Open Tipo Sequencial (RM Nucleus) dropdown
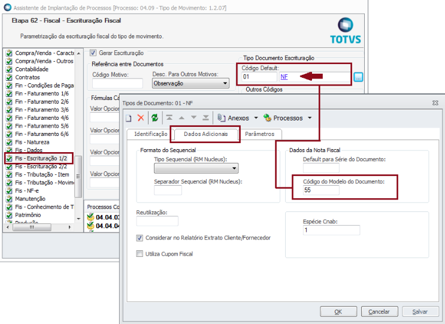 pyautogui.click(x=196, y=168)
